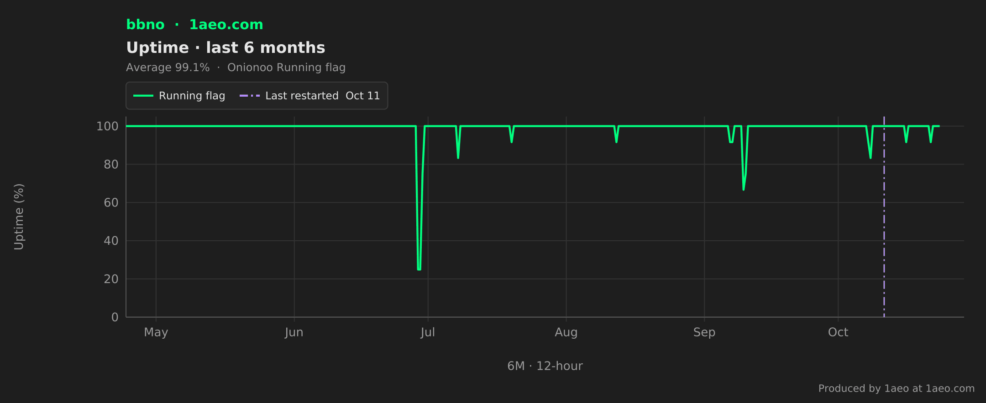Image resolution: width=986 pixels, height=403 pixels.
Task: Click the 'Sep' x-axis label
Action: 704,332
